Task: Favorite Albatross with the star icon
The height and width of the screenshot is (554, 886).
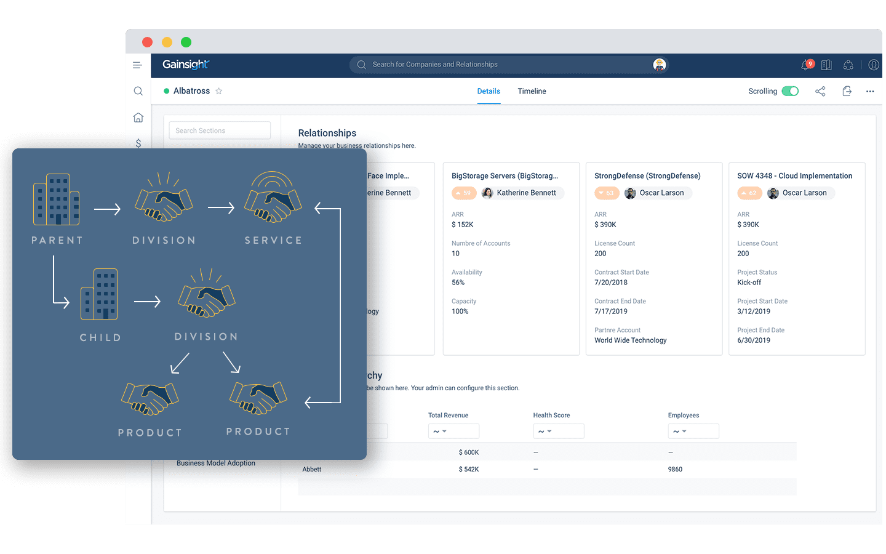Action: 218,91
